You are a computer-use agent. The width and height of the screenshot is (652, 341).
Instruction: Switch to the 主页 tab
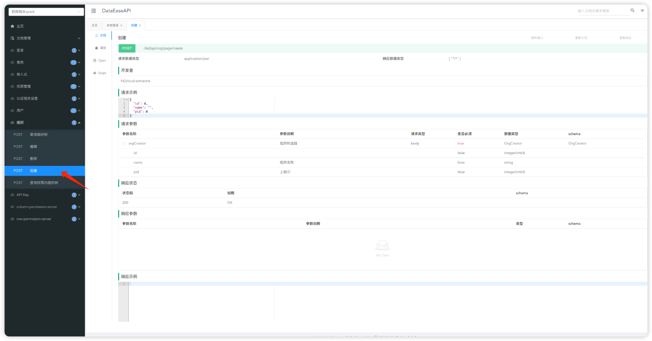coord(95,25)
